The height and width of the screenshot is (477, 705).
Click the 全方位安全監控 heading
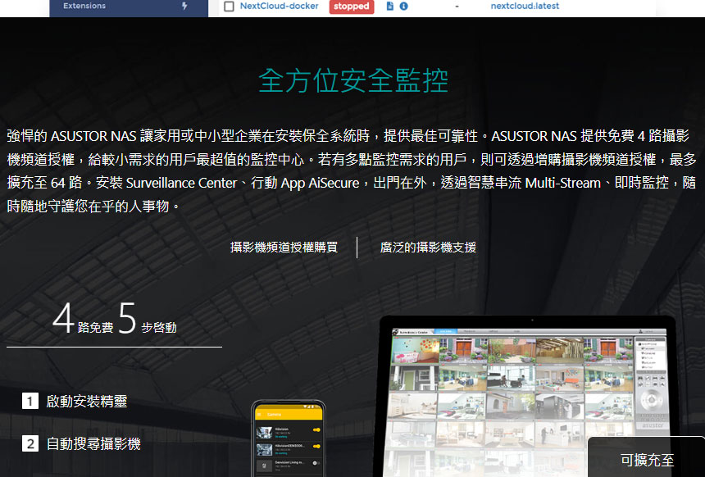point(353,80)
